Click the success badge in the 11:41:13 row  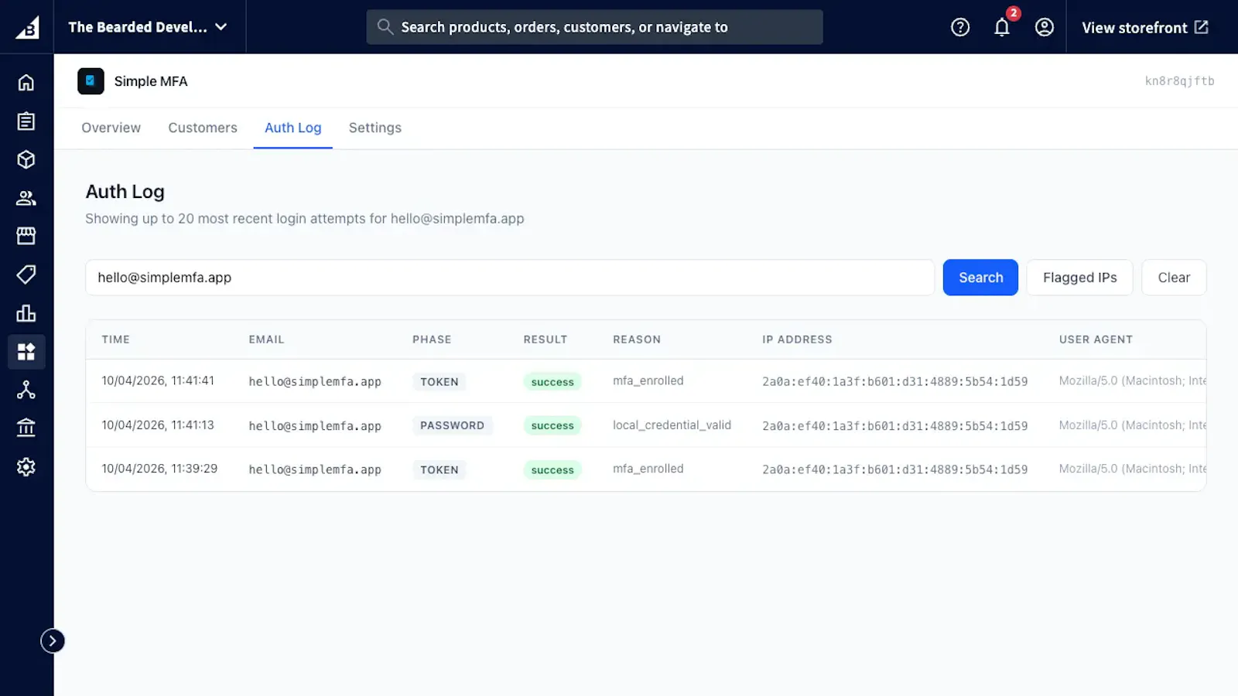point(552,425)
